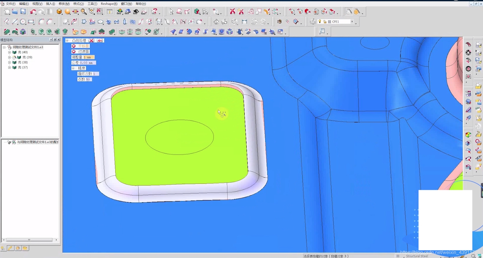The image size is (483, 258).
Task: Click the checklist notes toolbar icon
Action: coord(322,32)
